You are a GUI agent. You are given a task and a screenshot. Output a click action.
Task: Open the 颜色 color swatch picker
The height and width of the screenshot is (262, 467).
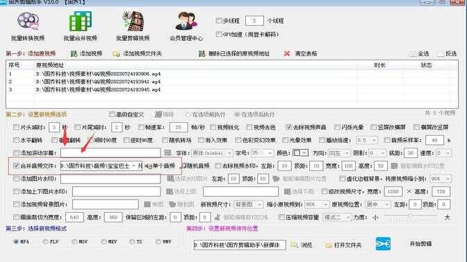(x=300, y=153)
